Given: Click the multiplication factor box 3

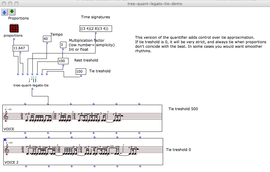Looking at the screenshot, I should click(62, 45).
